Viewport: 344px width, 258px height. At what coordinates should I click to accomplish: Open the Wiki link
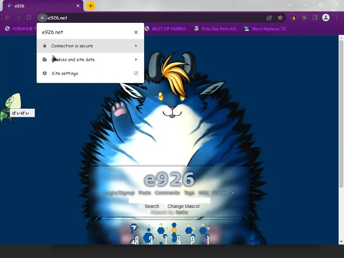point(203,193)
